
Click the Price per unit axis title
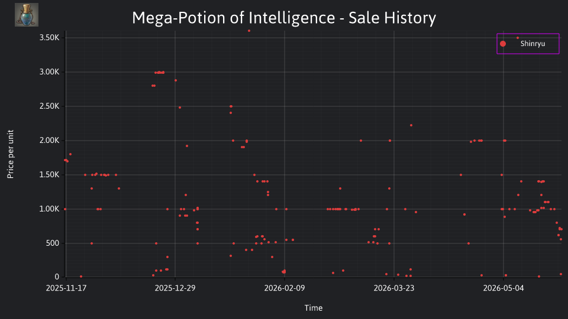11,154
